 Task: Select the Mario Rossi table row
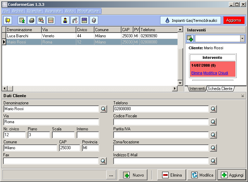point(90,42)
